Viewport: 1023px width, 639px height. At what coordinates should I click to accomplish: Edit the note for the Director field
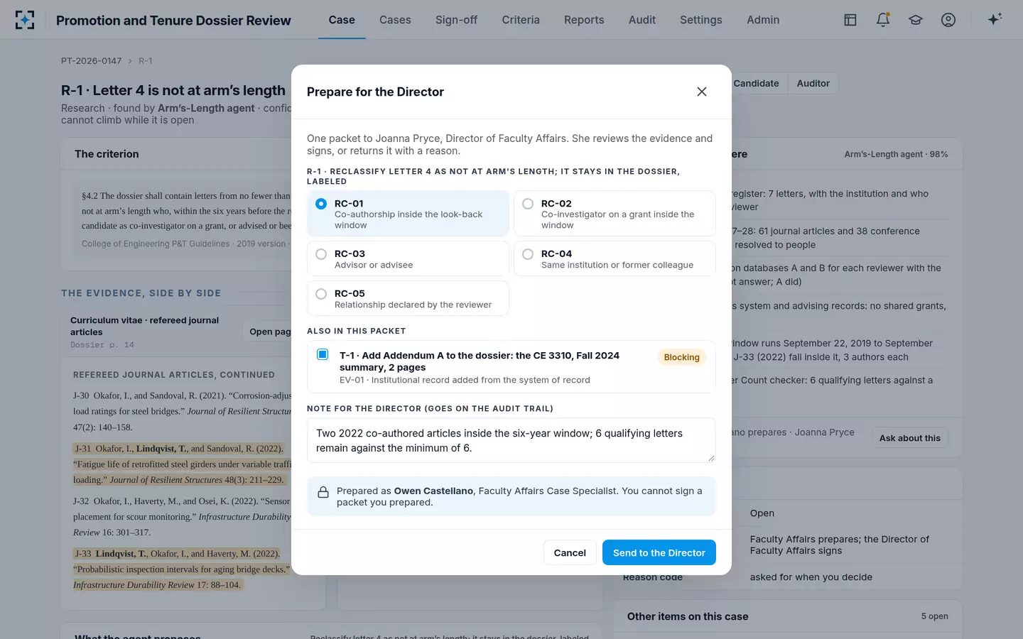click(511, 440)
